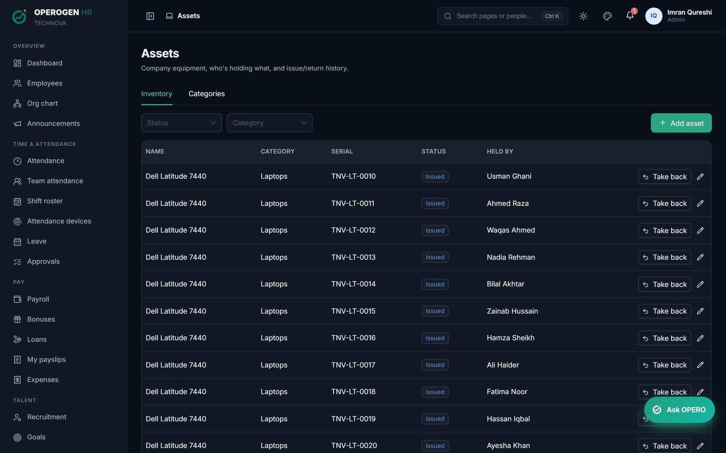Viewport: 726px width, 453px height.
Task: Edit asset TNV-LT-0013 with pencil icon
Action: click(700, 257)
